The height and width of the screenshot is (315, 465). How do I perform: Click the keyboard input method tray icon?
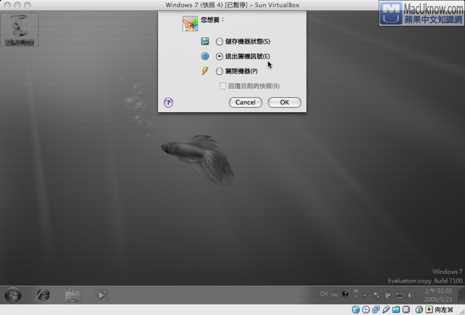(x=335, y=294)
